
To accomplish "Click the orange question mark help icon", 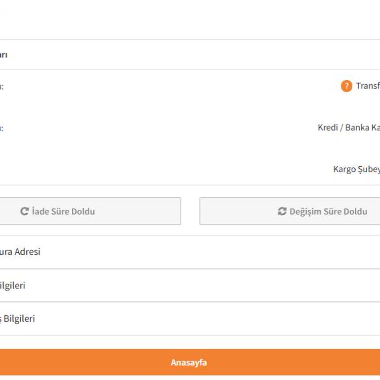I will click(346, 86).
